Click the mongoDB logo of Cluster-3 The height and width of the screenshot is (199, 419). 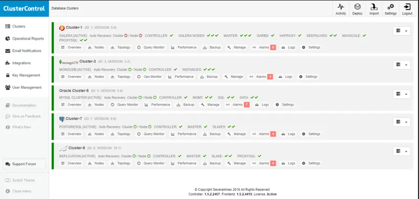[x=69, y=62]
